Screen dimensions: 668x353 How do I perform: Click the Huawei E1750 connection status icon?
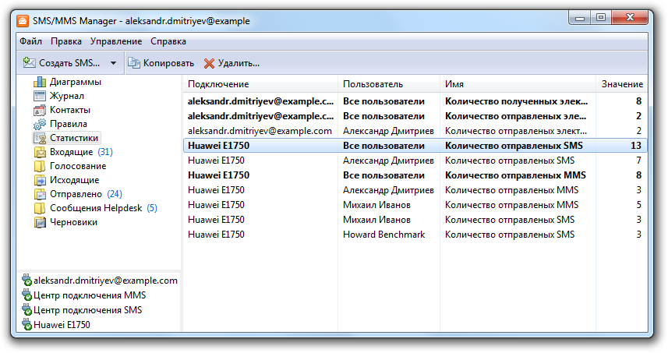click(x=26, y=325)
